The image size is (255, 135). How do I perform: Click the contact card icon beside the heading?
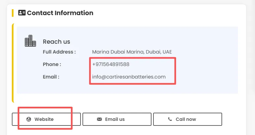point(22,13)
